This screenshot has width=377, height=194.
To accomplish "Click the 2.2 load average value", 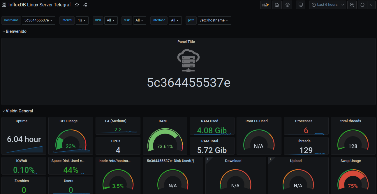I will click(x=118, y=130).
